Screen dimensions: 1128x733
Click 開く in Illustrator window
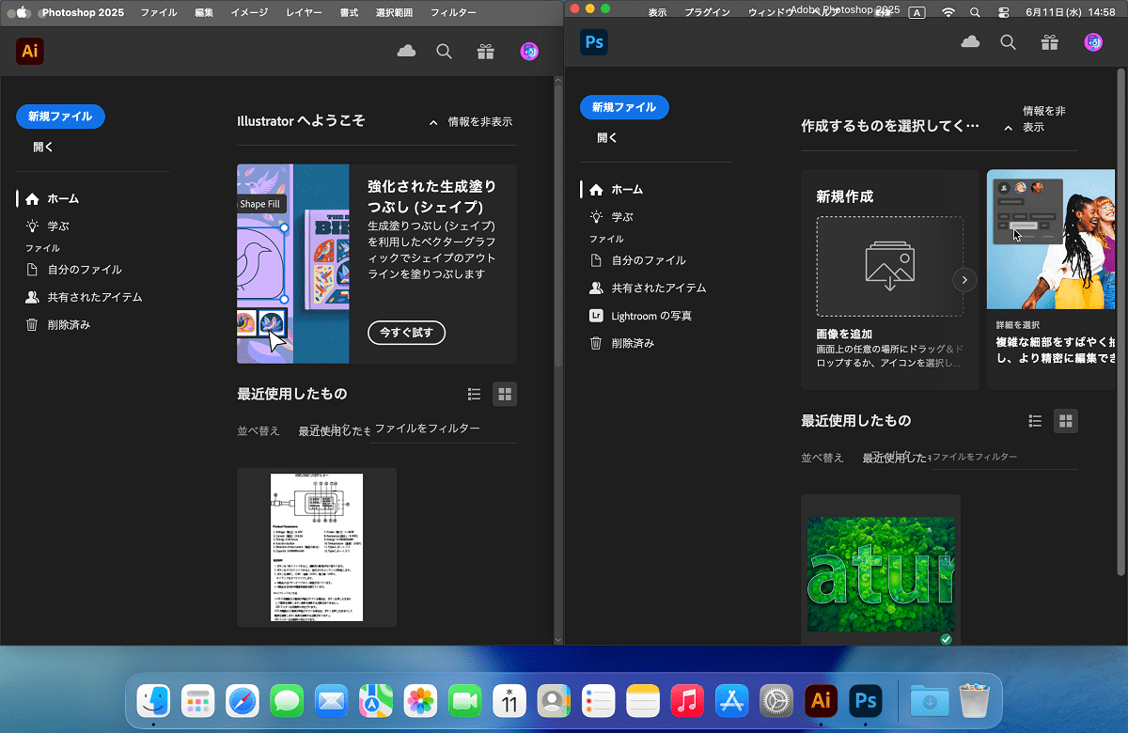click(43, 147)
